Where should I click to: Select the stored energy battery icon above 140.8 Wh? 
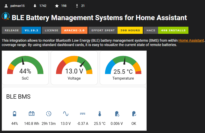click(32, 114)
